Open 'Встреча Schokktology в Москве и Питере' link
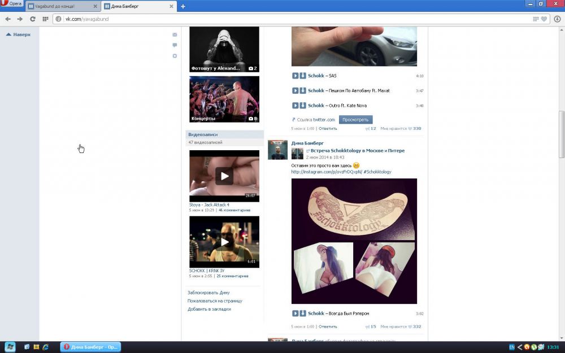This screenshot has height=353, width=565. coord(358,151)
